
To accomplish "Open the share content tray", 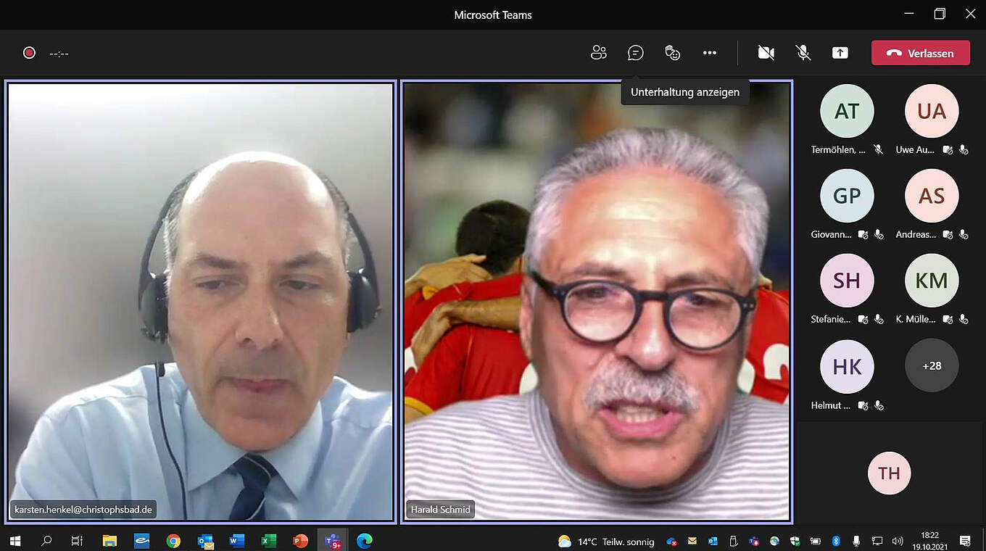I will click(840, 53).
